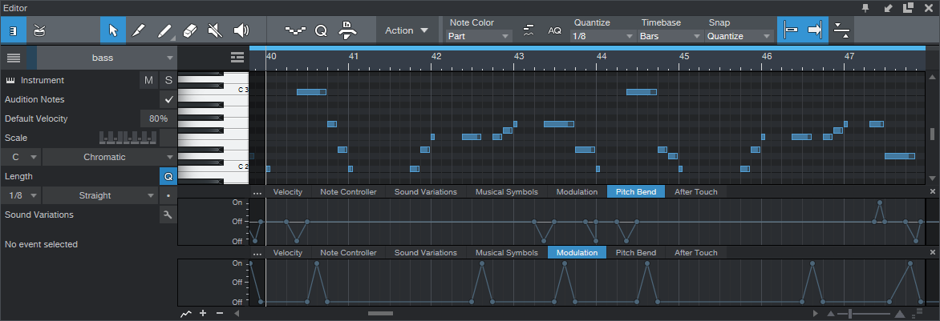Select the Split (knife) tool
Image resolution: width=940 pixels, height=321 pixels.
(138, 30)
